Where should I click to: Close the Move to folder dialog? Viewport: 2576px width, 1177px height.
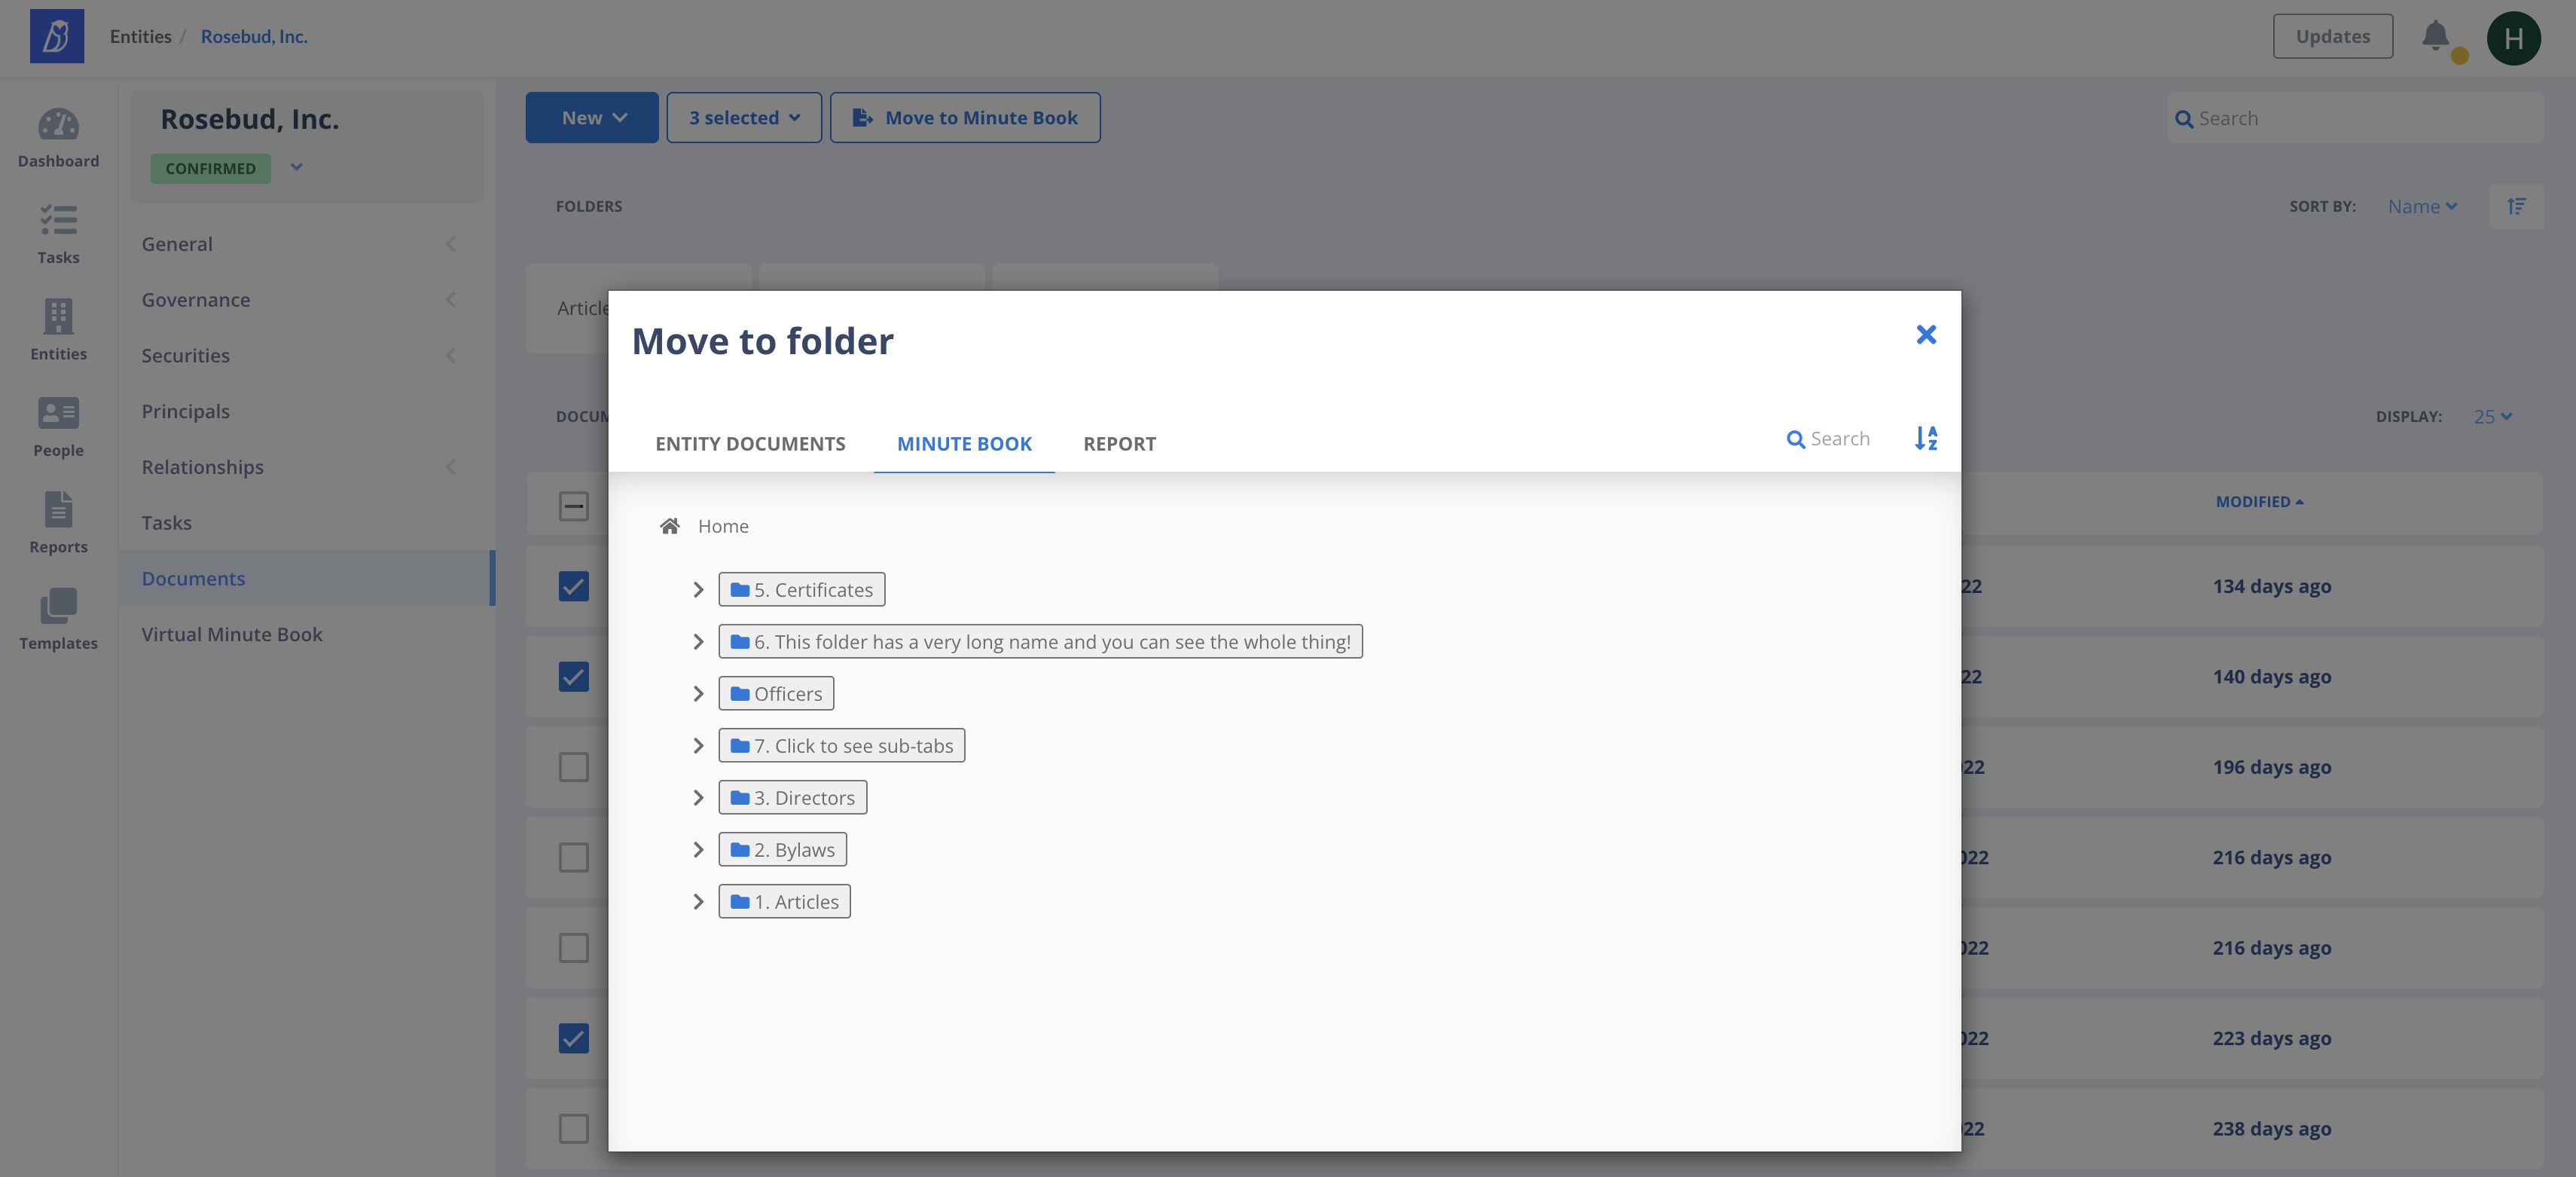(1926, 335)
